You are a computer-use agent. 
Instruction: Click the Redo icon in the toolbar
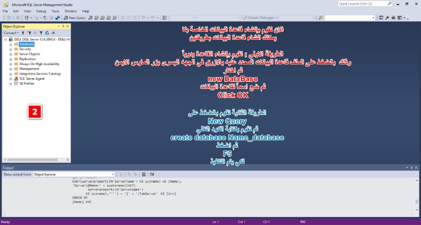point(153,18)
